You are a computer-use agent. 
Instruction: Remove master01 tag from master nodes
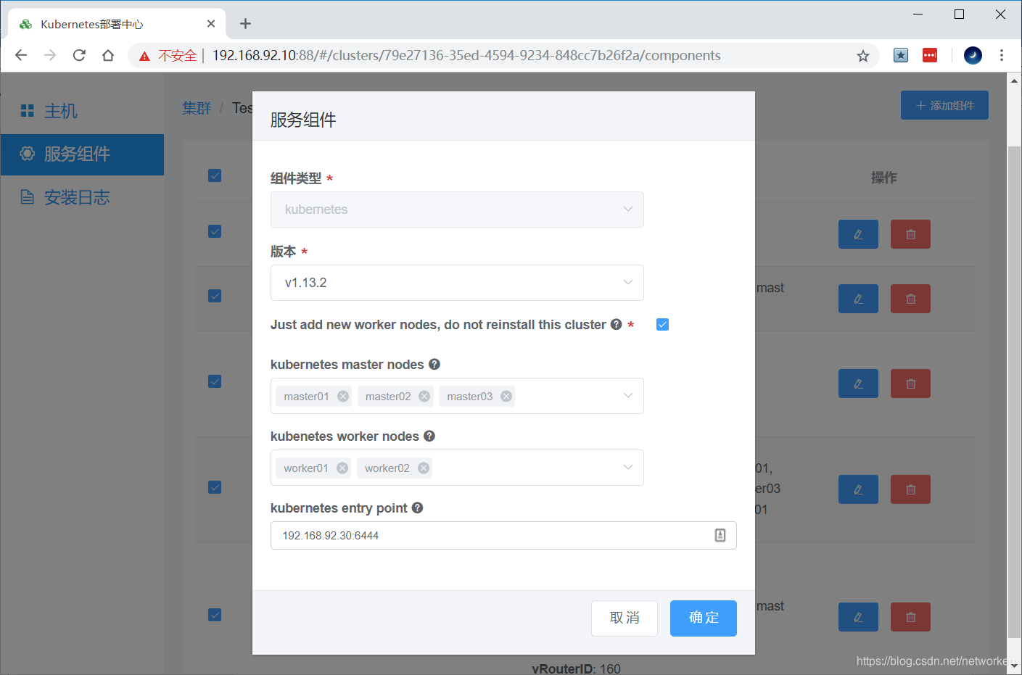coord(343,396)
